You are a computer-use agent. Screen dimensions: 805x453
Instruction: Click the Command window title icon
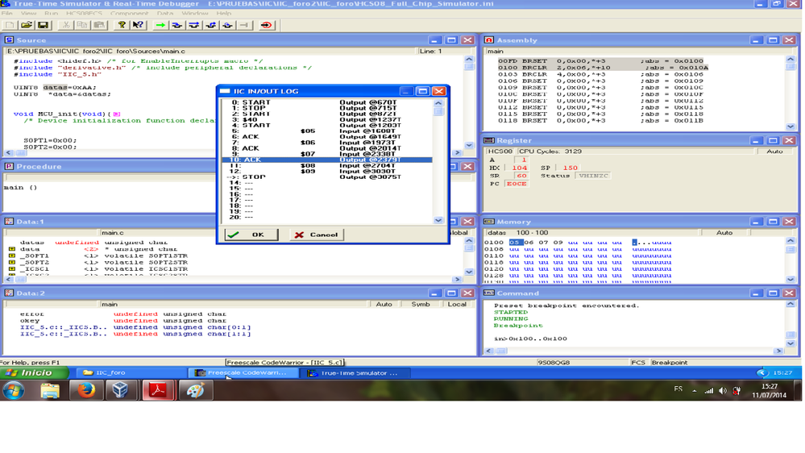coord(489,293)
